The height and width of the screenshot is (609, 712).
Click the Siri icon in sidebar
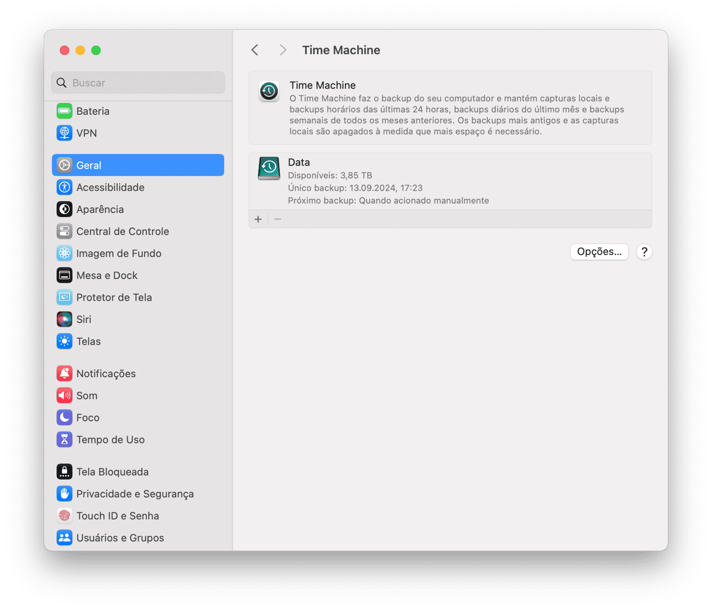coord(64,319)
